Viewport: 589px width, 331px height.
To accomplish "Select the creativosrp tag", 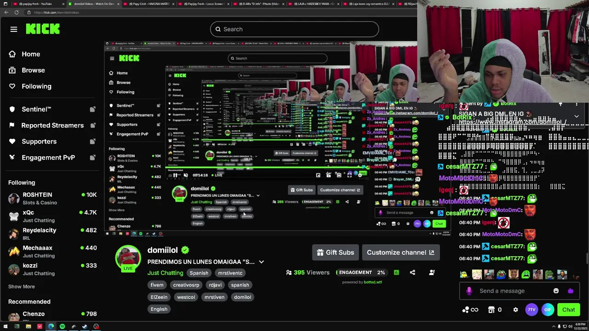I will [x=186, y=285].
